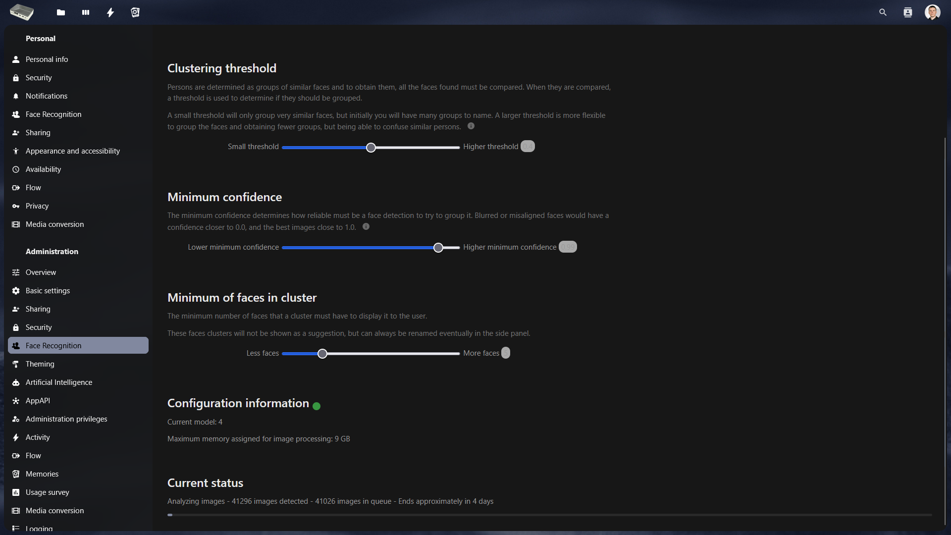Image resolution: width=951 pixels, height=535 pixels.
Task: Open AppAPI admin section
Action: tap(38, 401)
